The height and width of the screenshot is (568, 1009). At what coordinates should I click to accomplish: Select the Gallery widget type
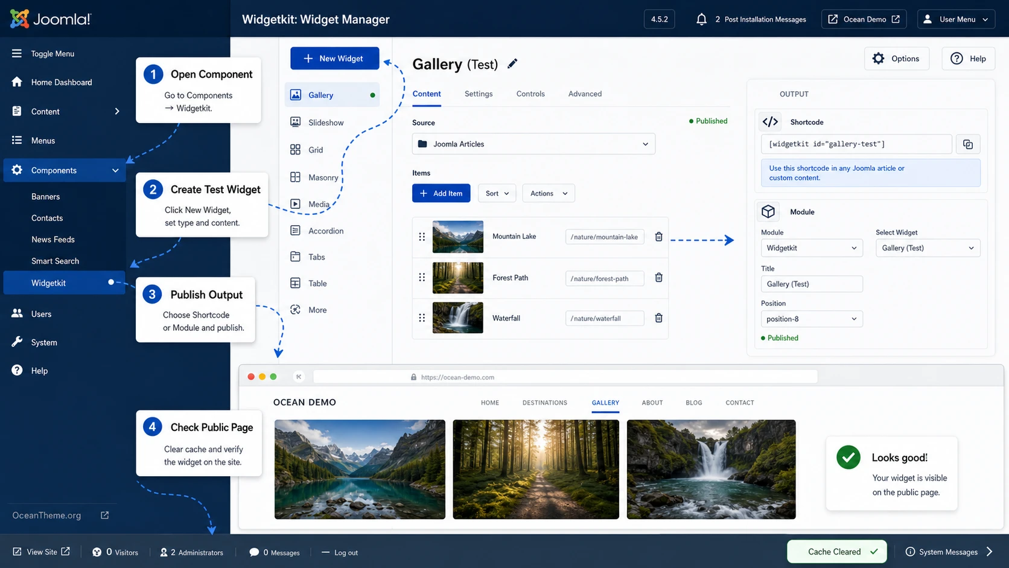(x=332, y=95)
